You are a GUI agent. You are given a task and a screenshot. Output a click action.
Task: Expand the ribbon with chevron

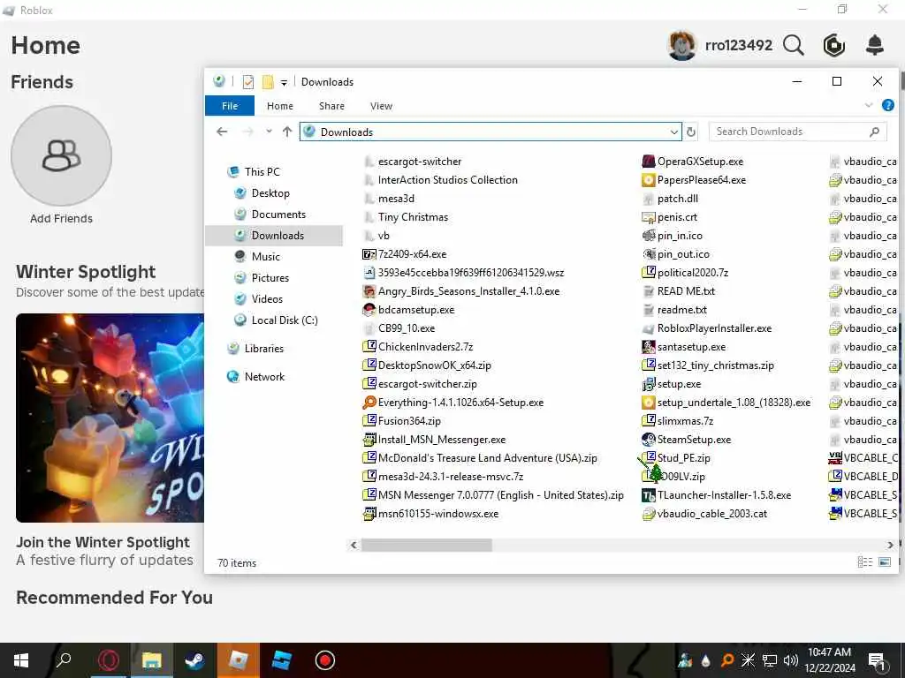click(x=869, y=105)
